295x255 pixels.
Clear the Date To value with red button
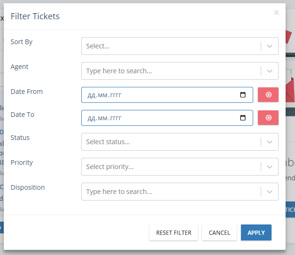pyautogui.click(x=268, y=117)
